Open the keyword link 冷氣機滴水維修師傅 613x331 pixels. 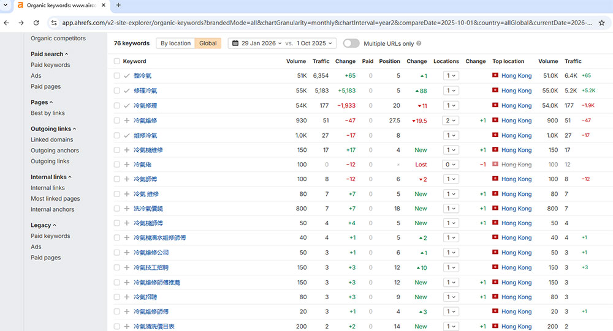[x=160, y=238]
